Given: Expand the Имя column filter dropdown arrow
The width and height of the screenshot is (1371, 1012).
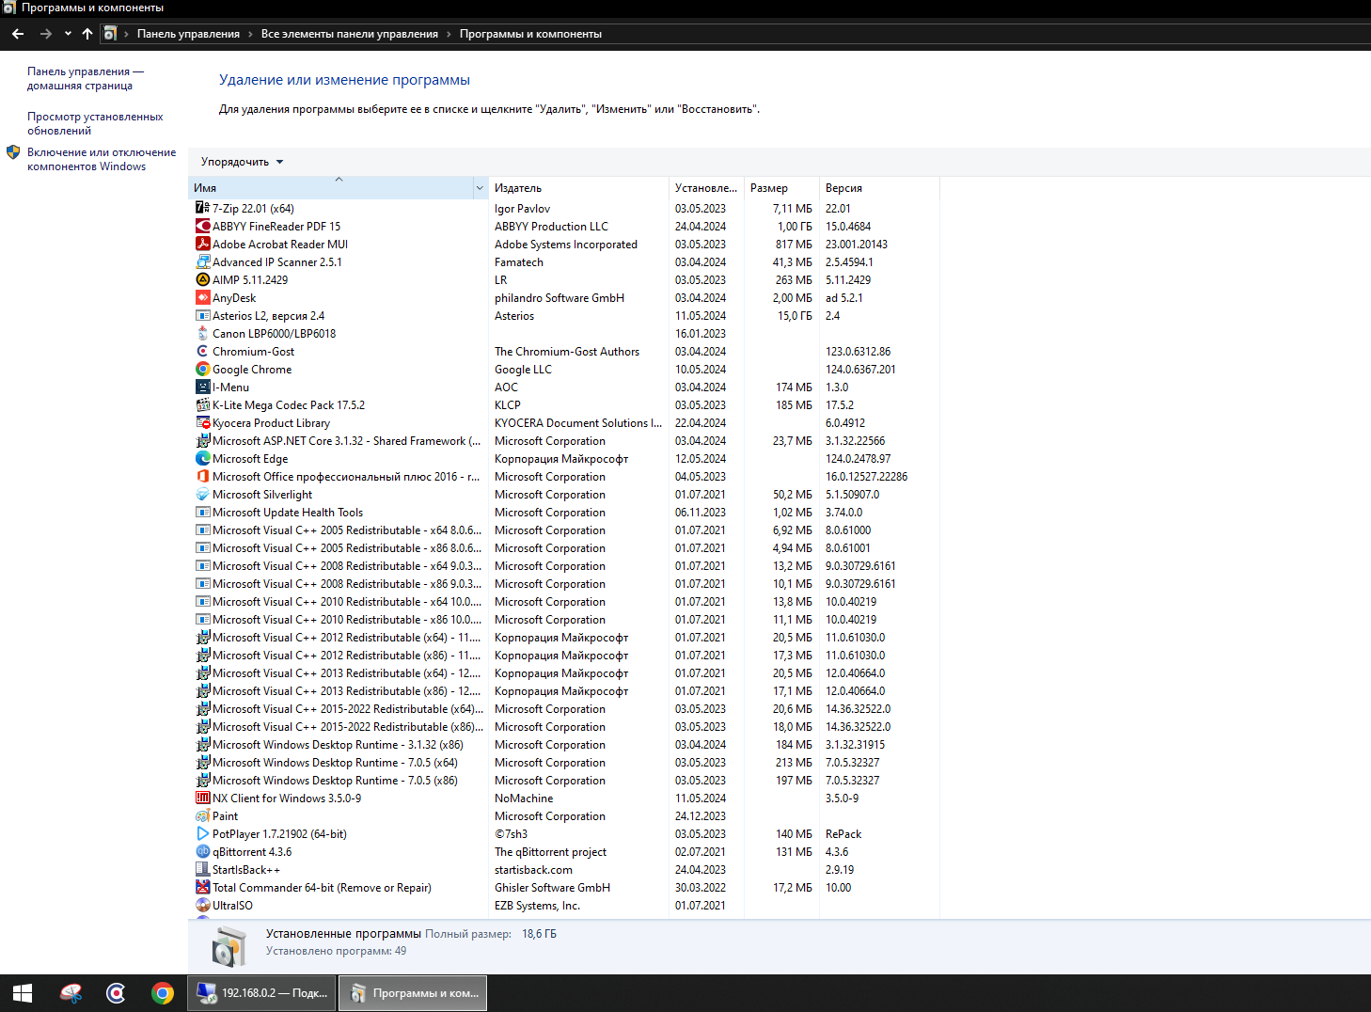Looking at the screenshot, I should 480,188.
